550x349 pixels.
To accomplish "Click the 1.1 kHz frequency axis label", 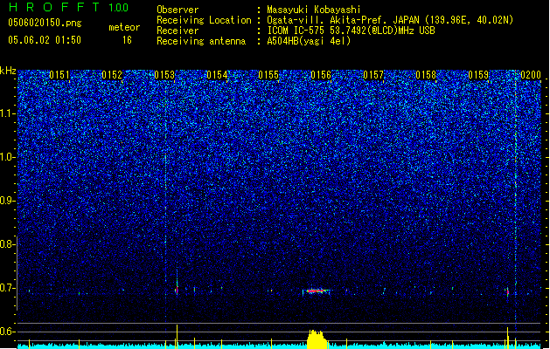I will pos(8,113).
